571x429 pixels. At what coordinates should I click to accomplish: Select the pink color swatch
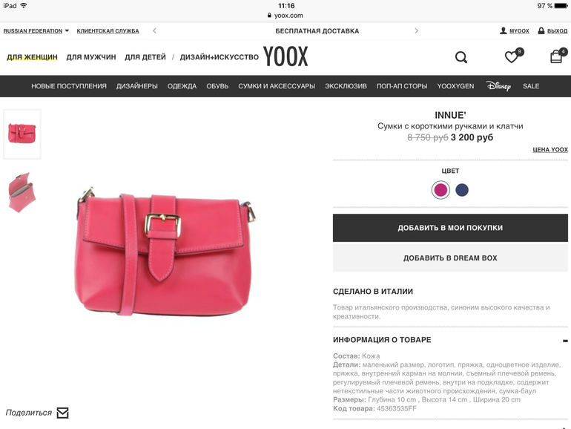[440, 190]
